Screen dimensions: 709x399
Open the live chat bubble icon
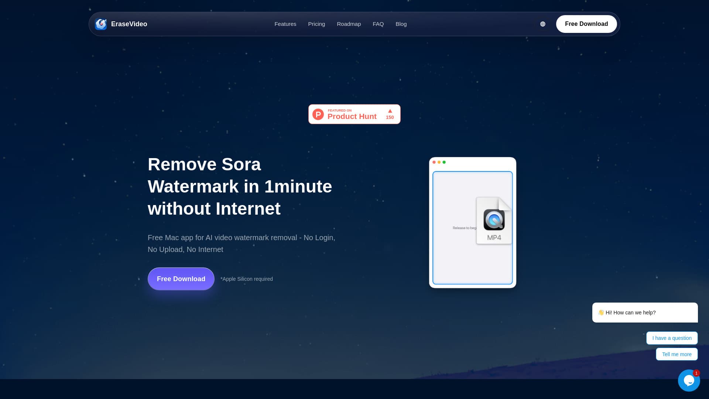(689, 380)
